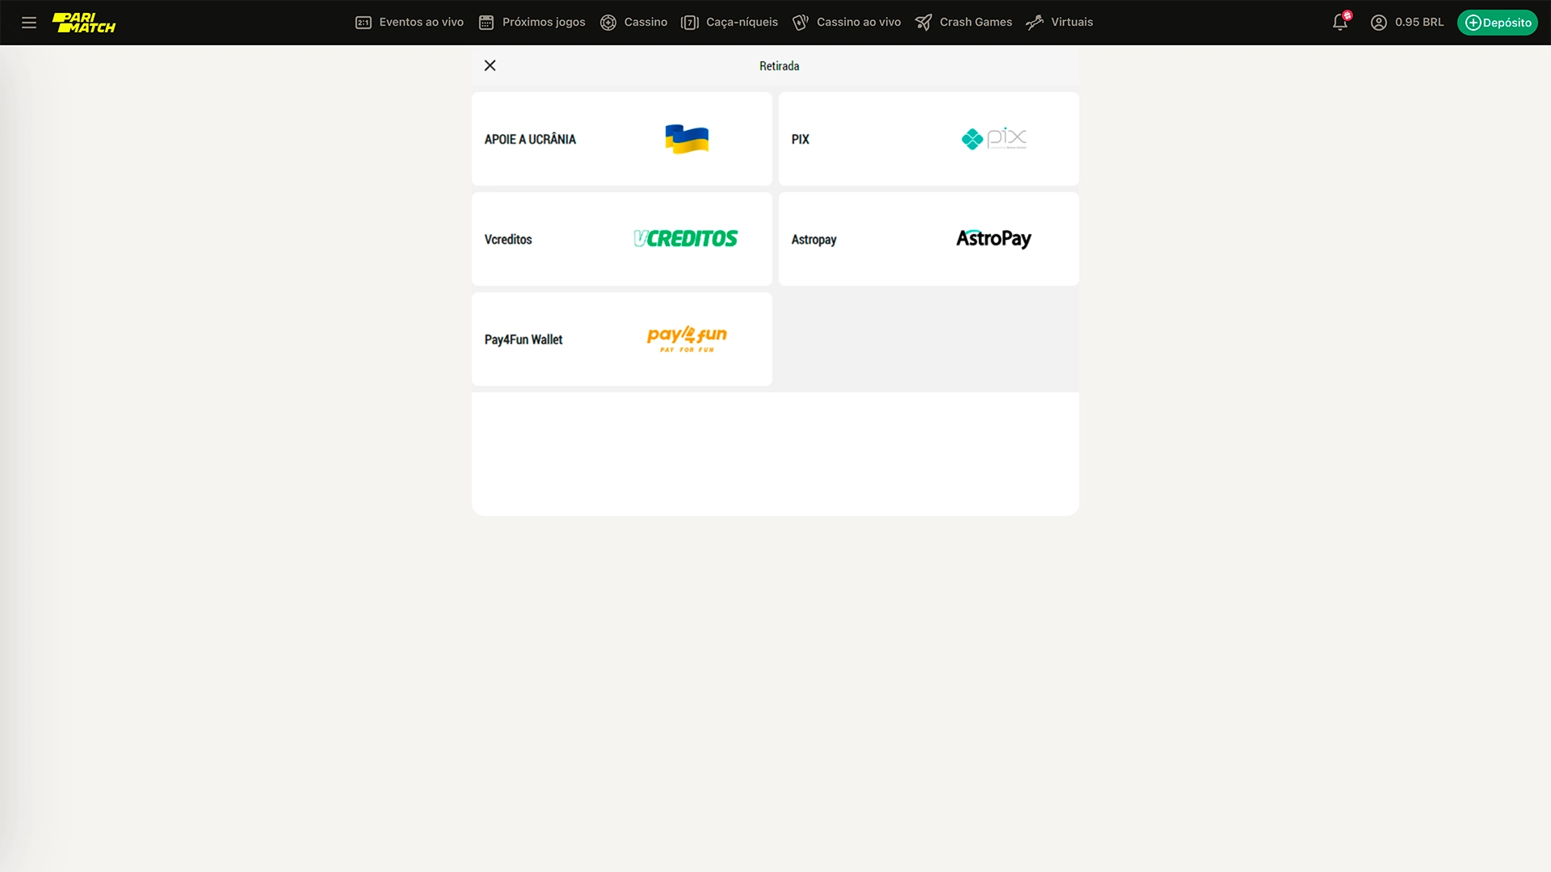This screenshot has width=1551, height=872.
Task: Click the pay4fun orange logo
Action: 687,338
